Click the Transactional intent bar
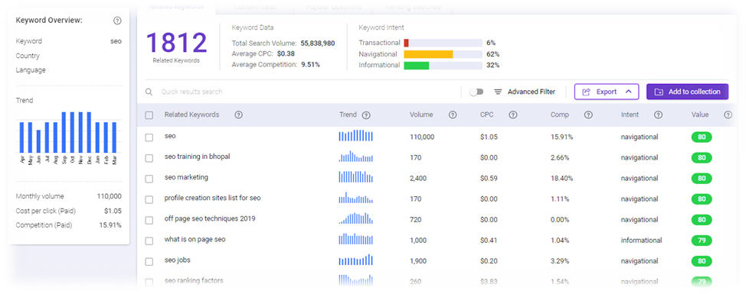This screenshot has width=746, height=294. tap(443, 43)
